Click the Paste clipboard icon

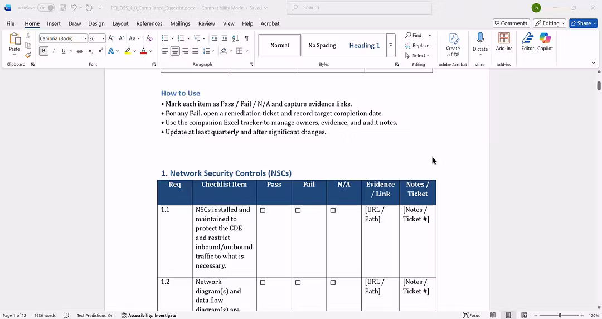(14, 39)
